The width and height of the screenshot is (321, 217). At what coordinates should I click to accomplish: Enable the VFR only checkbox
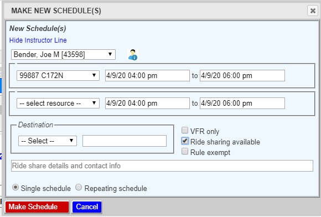point(185,130)
